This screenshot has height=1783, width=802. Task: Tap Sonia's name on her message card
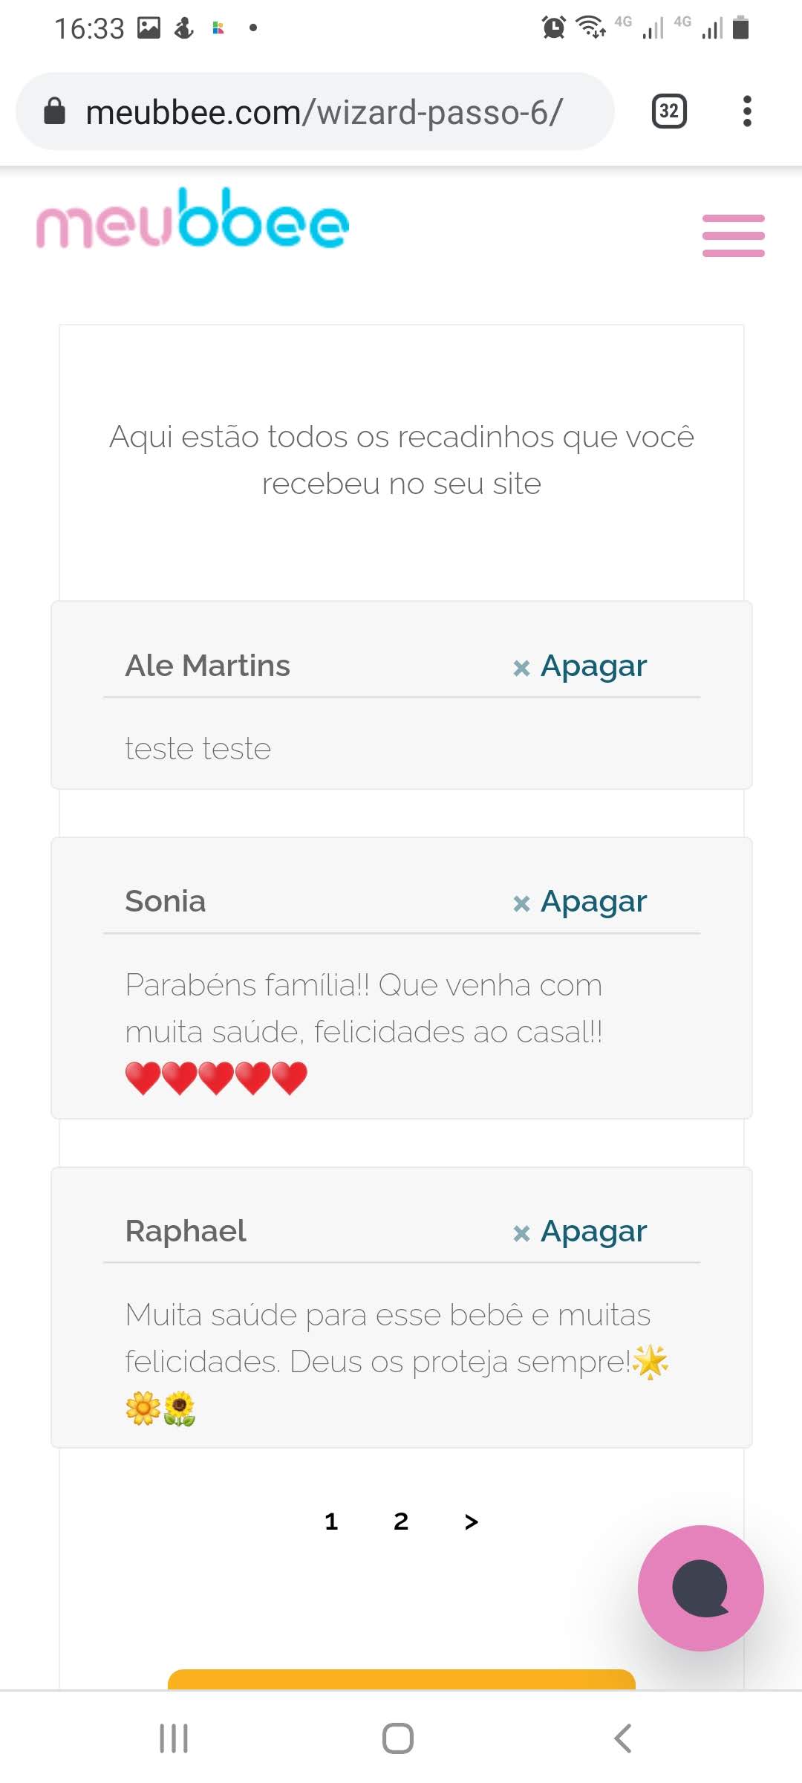pos(166,901)
